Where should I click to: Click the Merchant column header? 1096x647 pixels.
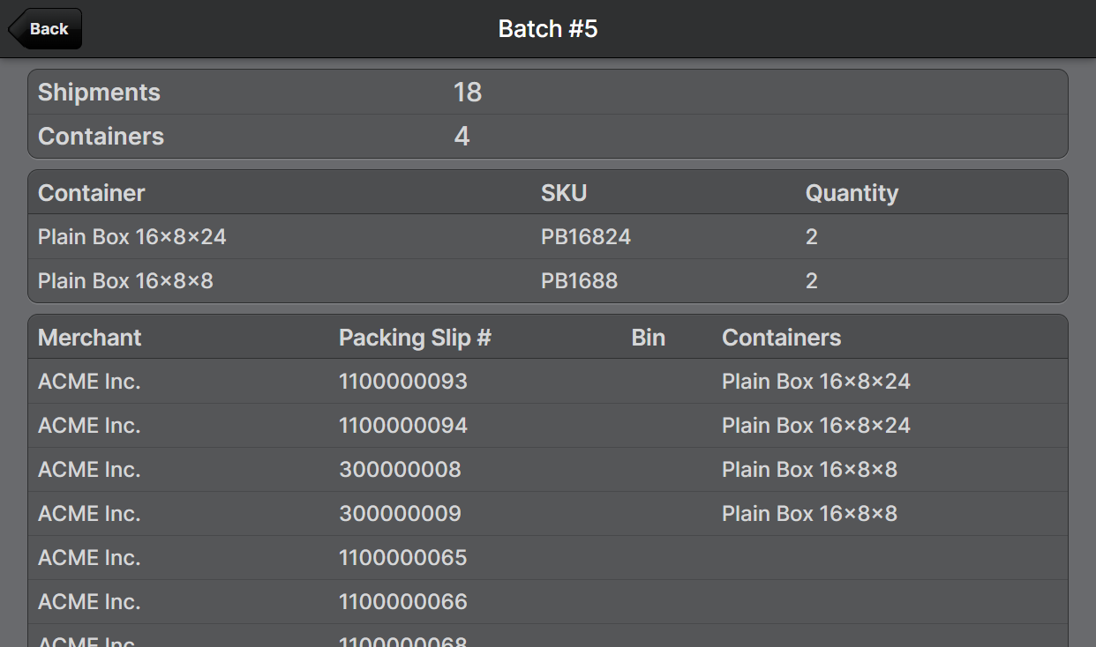[90, 338]
